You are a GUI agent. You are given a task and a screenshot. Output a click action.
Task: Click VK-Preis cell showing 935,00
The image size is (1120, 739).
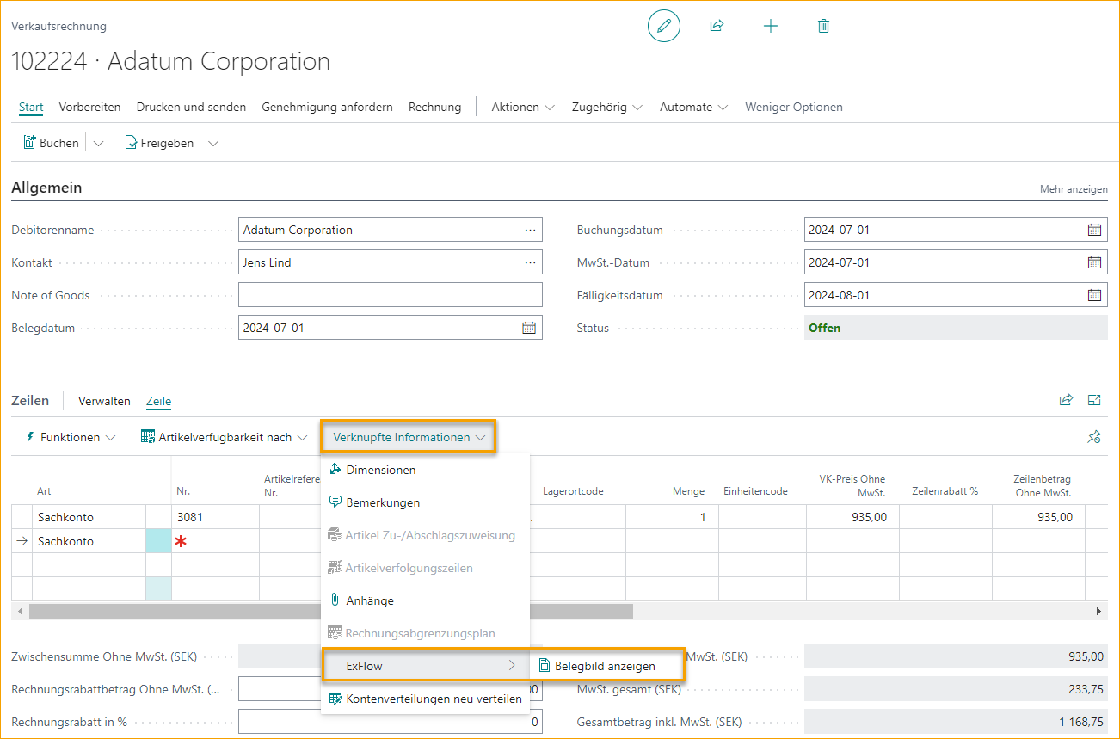tap(852, 517)
